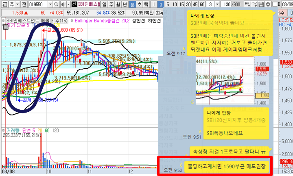
Task: Click the SBI인베스트 stock name field
Action: point(89,4)
